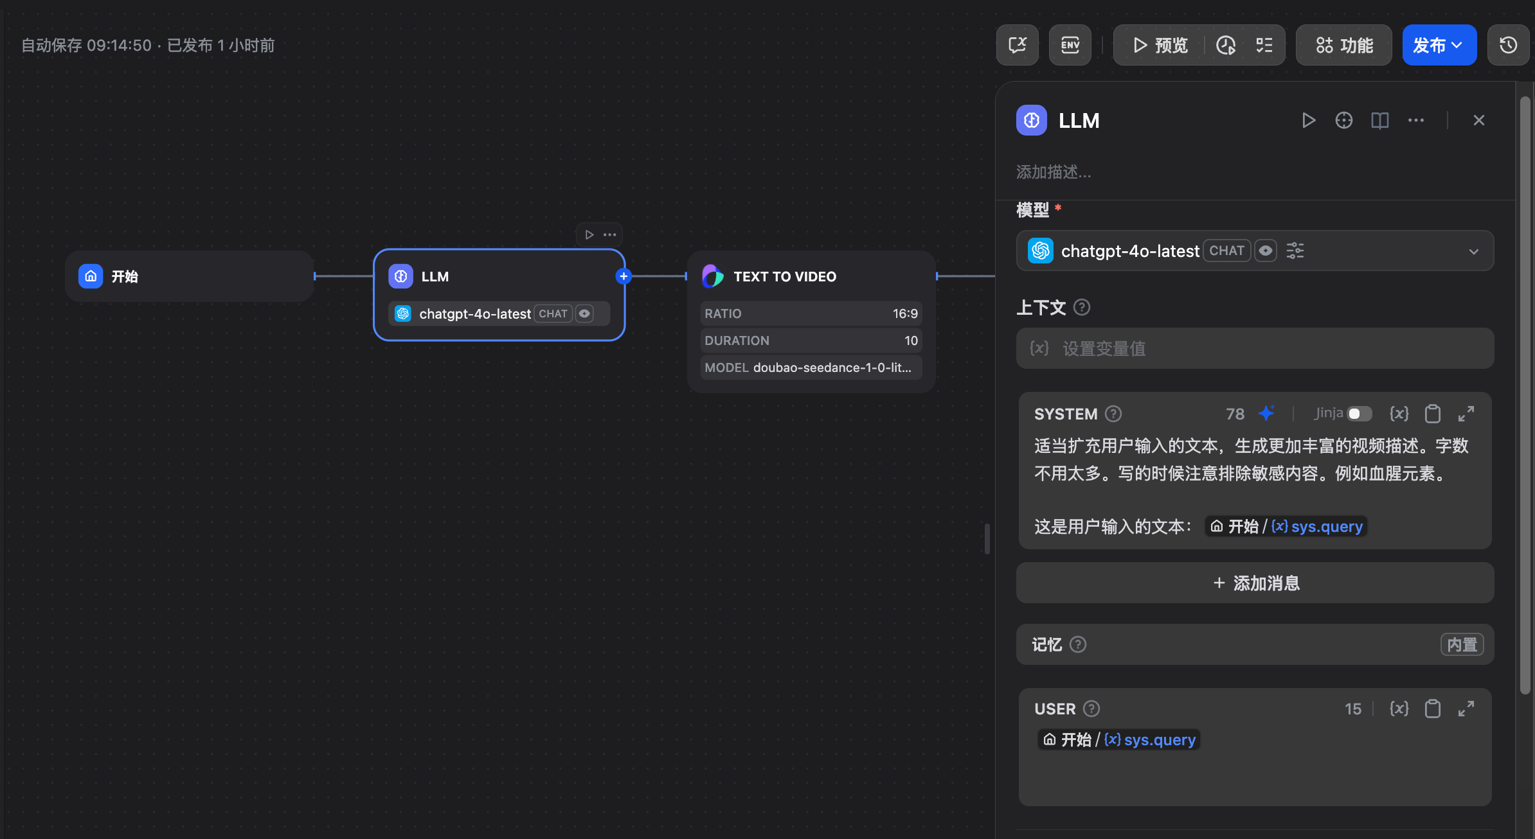Show the 上下文 context help tooltip
This screenshot has width=1535, height=839.
coord(1082,307)
